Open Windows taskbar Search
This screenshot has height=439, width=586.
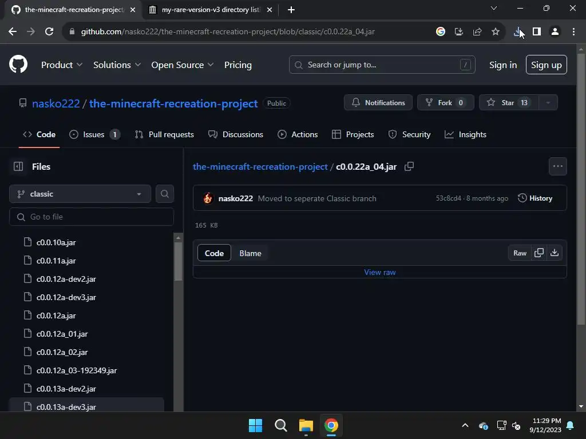click(280, 425)
